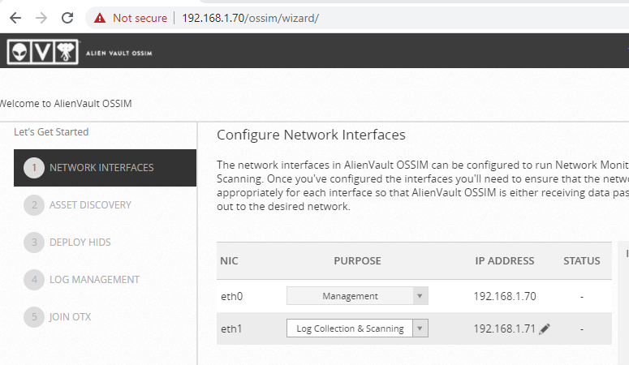Reload the page with refresh icon
Viewport: 629px width, 365px height.
click(x=67, y=18)
